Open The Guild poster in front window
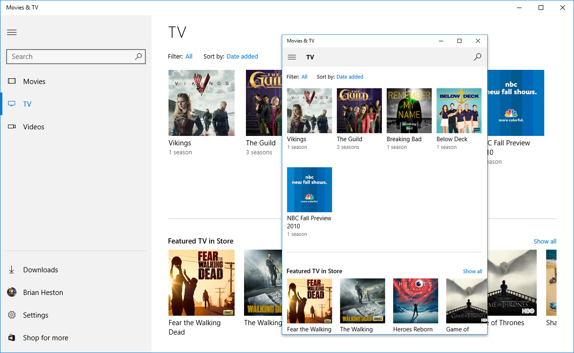Screen dimensions: 574x353 pos(359,111)
